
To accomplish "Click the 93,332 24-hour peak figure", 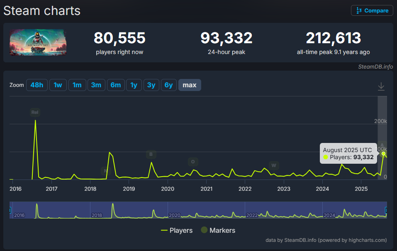I will coord(227,38).
